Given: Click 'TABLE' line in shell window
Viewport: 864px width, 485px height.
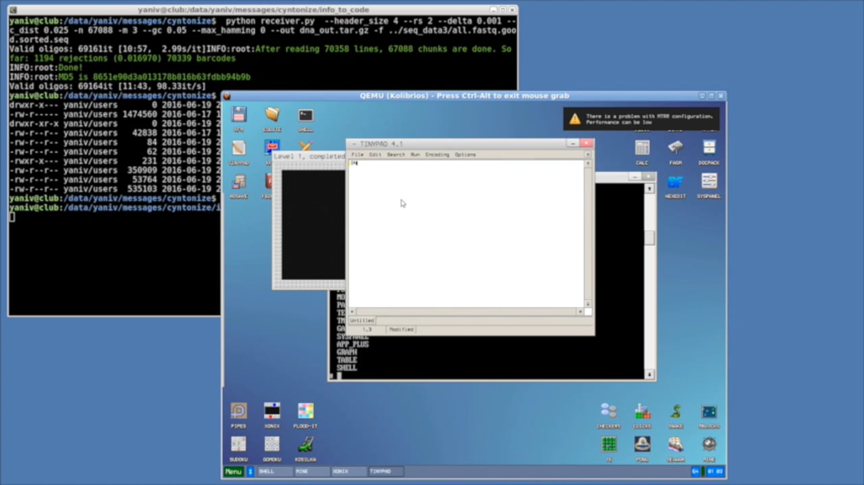Looking at the screenshot, I should click(346, 360).
